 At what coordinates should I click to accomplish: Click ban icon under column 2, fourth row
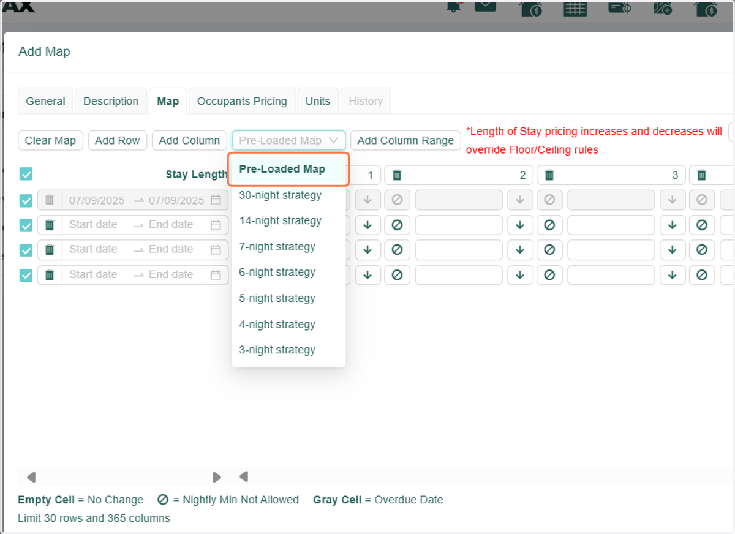click(397, 275)
